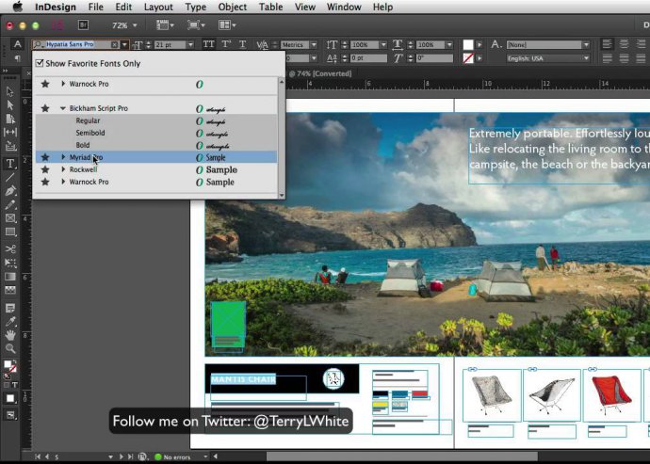Toggle star on top Warnock Pro row

pyautogui.click(x=45, y=84)
